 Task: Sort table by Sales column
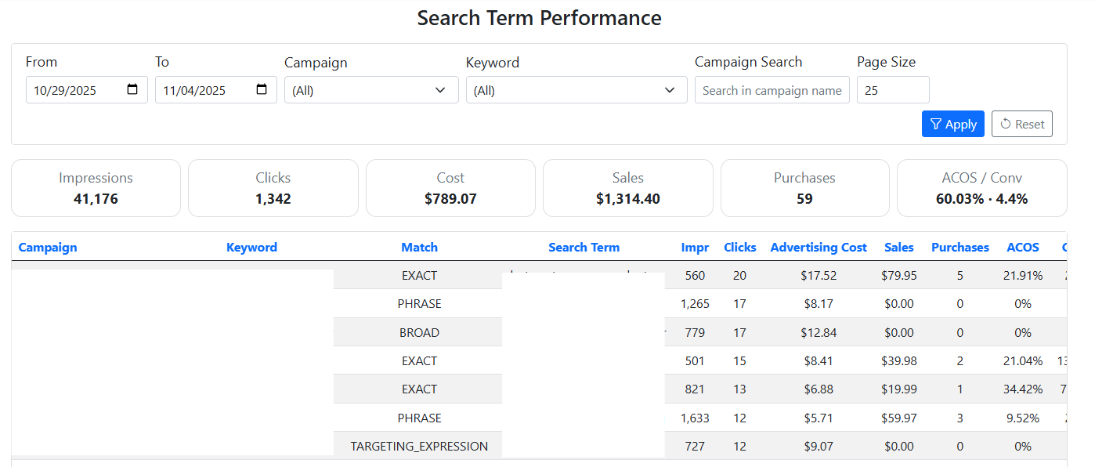coord(898,247)
